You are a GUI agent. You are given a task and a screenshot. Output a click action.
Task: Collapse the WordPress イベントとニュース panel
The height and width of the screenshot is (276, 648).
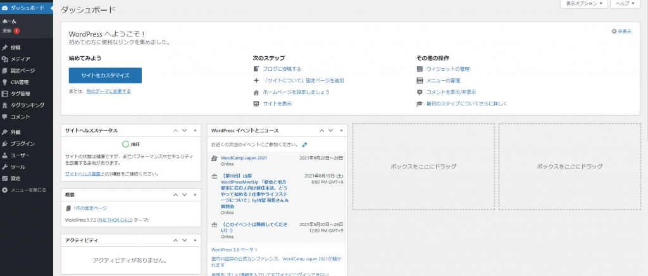click(x=341, y=130)
